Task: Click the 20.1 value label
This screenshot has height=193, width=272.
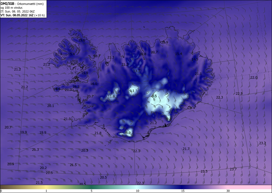Action: coord(51,106)
